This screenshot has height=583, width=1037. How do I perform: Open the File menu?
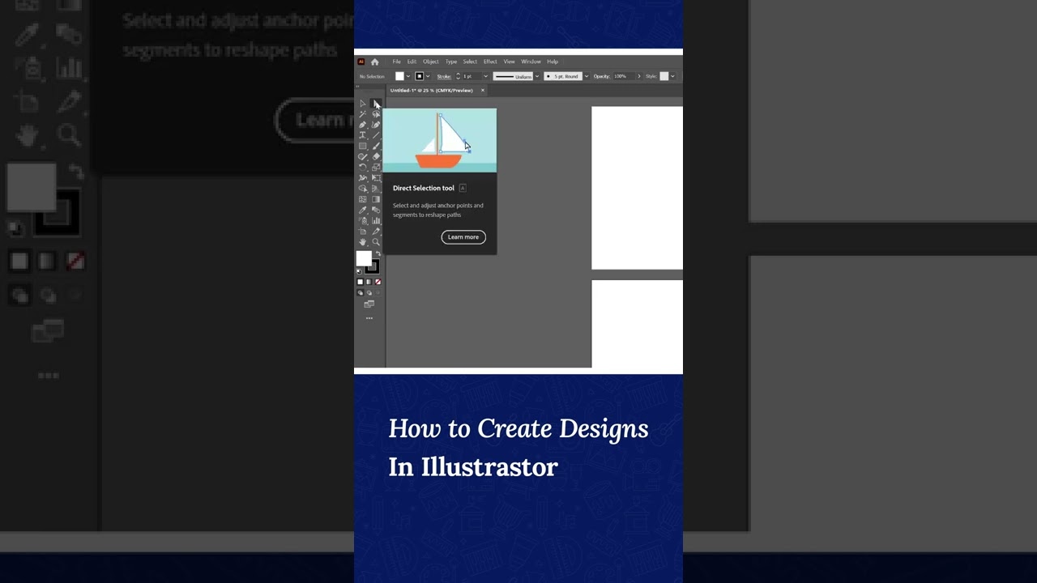[397, 62]
